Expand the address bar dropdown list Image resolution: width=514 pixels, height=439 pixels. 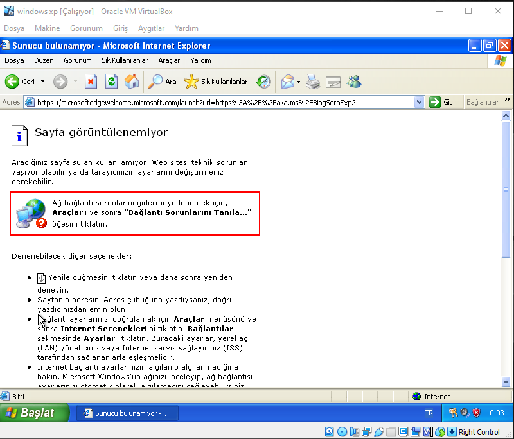[x=419, y=103]
